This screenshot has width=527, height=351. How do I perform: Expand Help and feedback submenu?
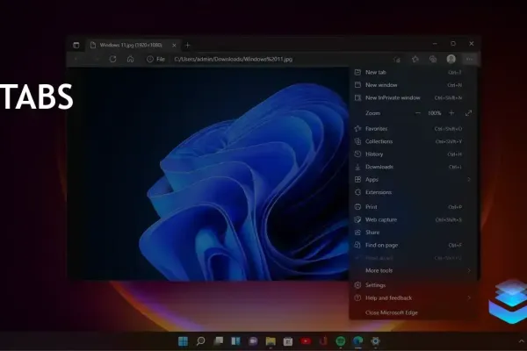[x=413, y=298]
